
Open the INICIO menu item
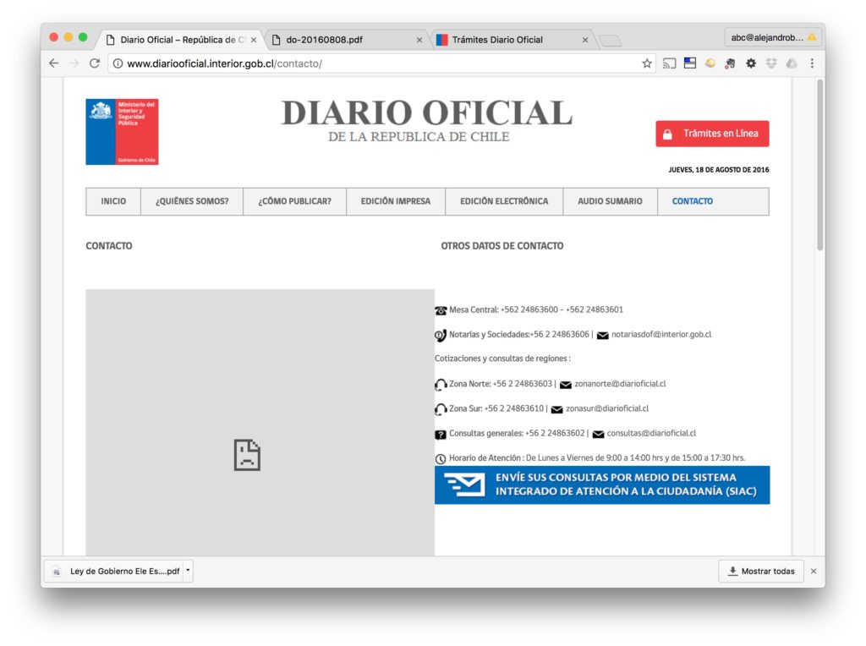(x=113, y=201)
